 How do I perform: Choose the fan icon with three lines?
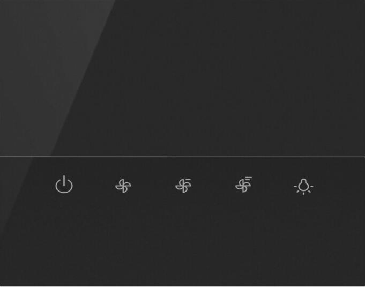click(243, 185)
